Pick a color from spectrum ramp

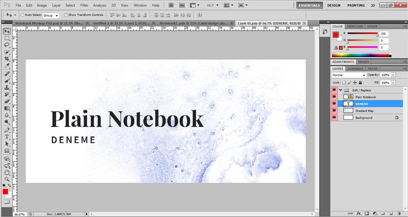coord(361,55)
